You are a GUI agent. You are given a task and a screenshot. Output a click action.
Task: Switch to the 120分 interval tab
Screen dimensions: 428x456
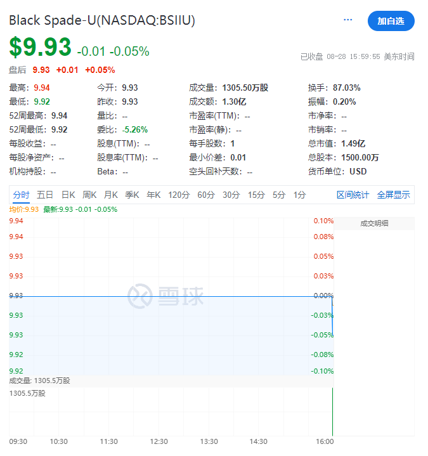click(179, 195)
